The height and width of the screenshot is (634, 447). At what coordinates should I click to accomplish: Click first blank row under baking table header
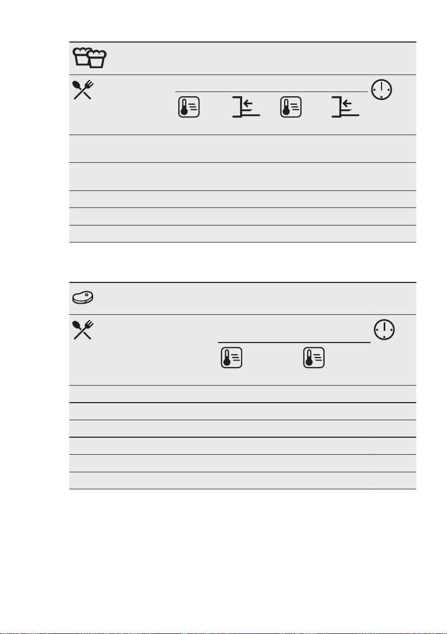242,149
